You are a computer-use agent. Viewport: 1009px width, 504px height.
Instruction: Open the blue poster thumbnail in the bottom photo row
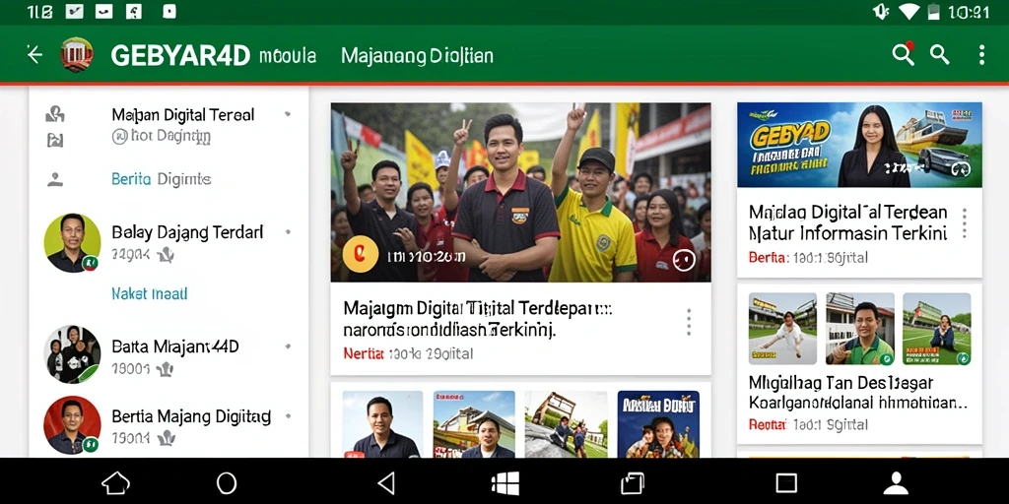[x=658, y=424]
